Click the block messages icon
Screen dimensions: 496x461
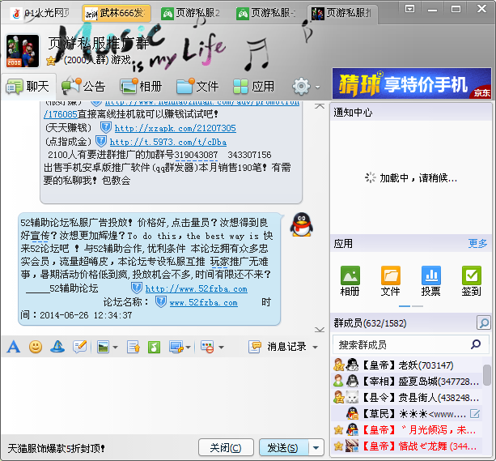click(207, 347)
